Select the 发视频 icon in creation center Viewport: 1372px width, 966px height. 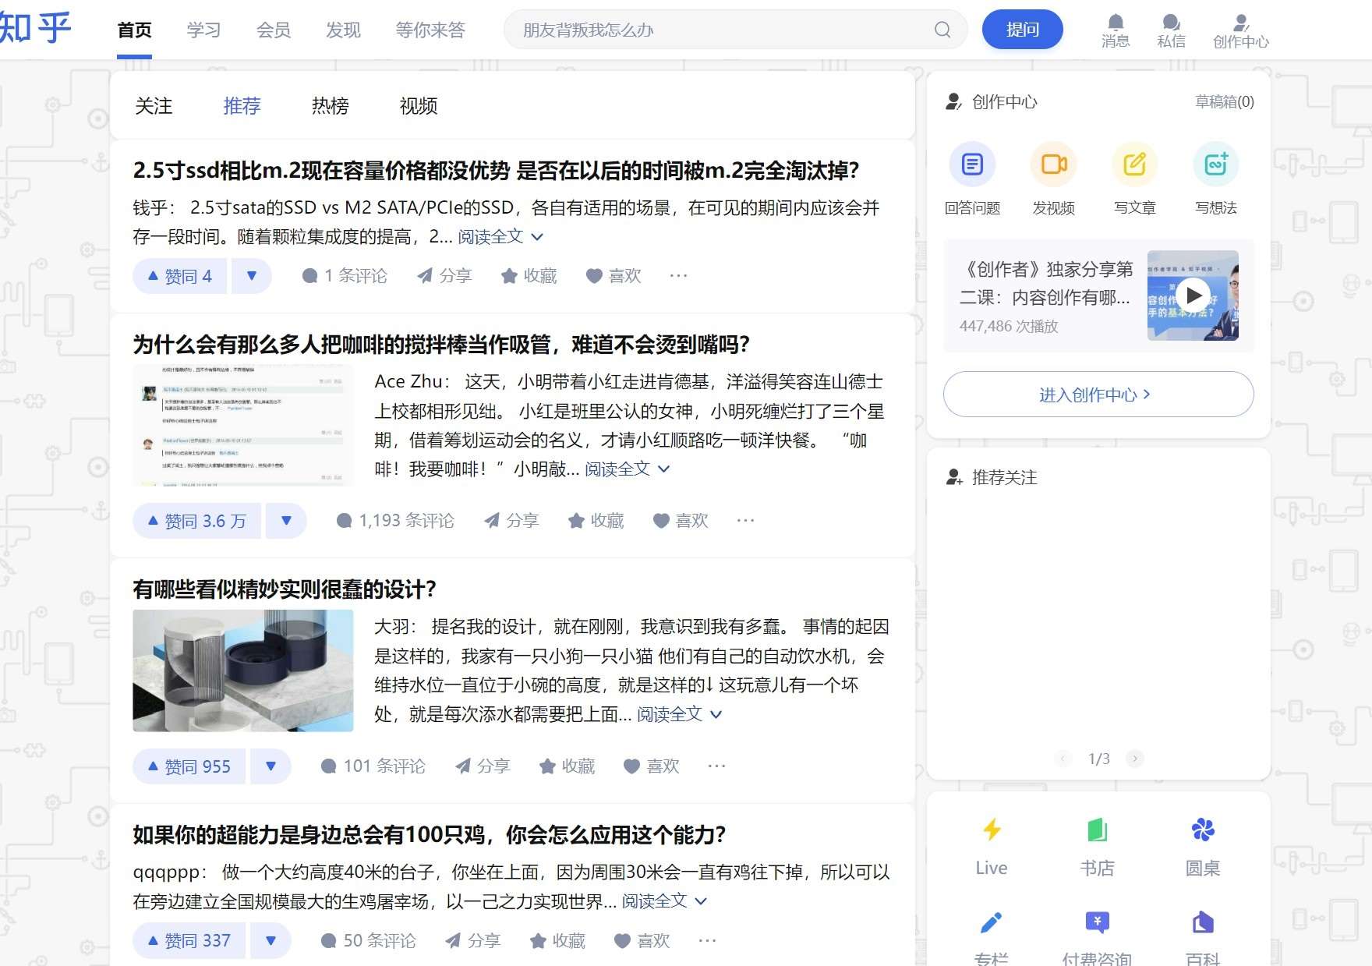click(1053, 165)
